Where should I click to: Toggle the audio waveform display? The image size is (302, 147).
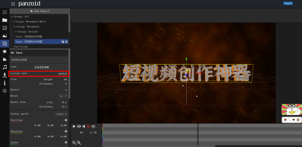tap(93, 126)
